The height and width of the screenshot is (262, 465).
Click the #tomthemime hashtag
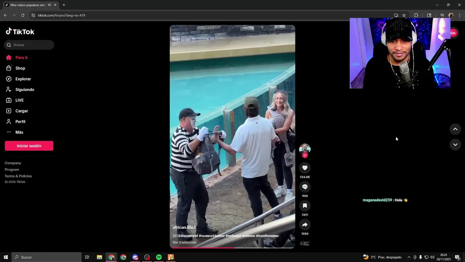(x=267, y=236)
